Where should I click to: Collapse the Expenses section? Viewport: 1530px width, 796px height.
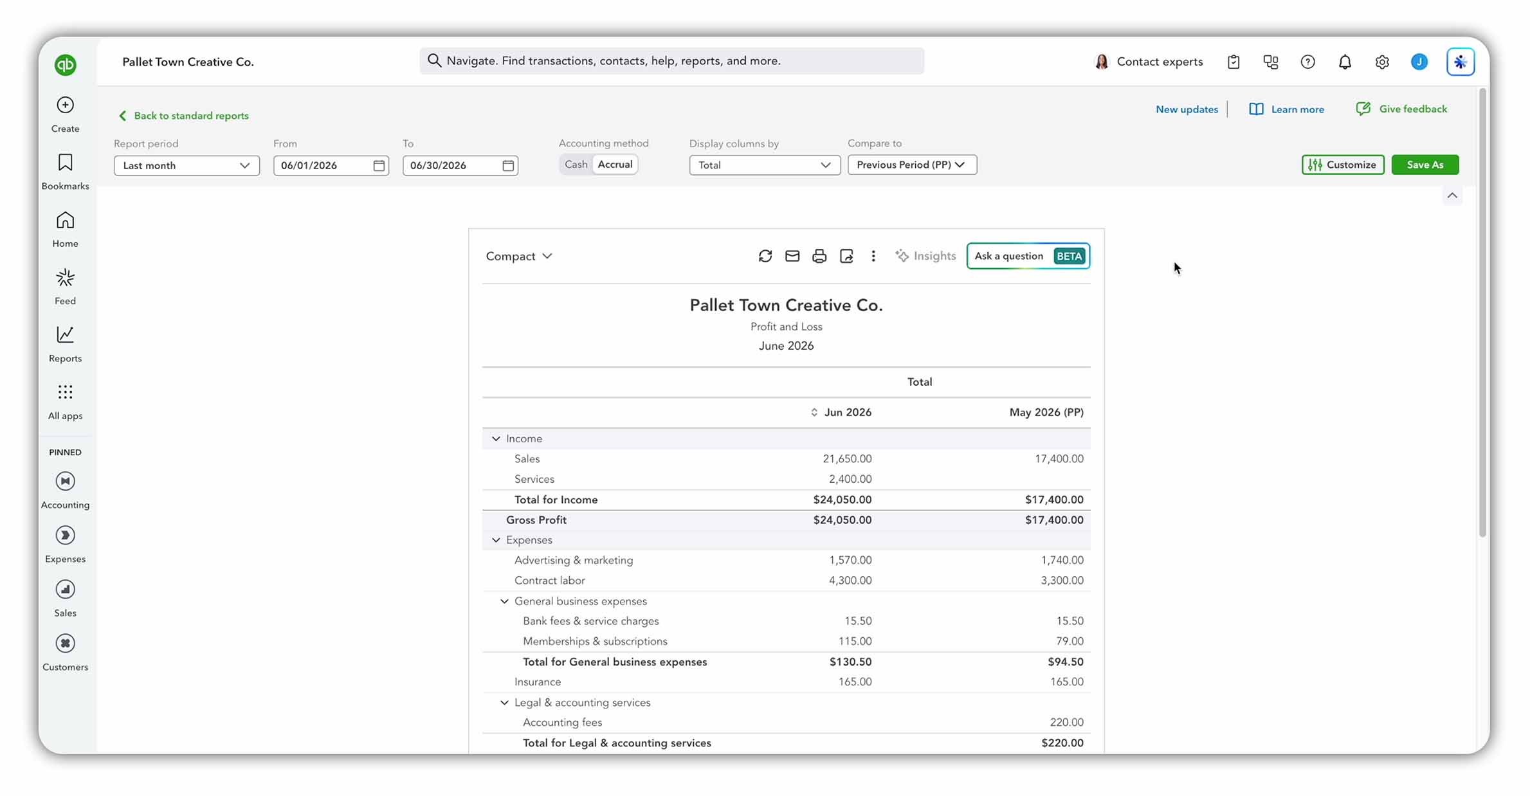tap(496, 540)
